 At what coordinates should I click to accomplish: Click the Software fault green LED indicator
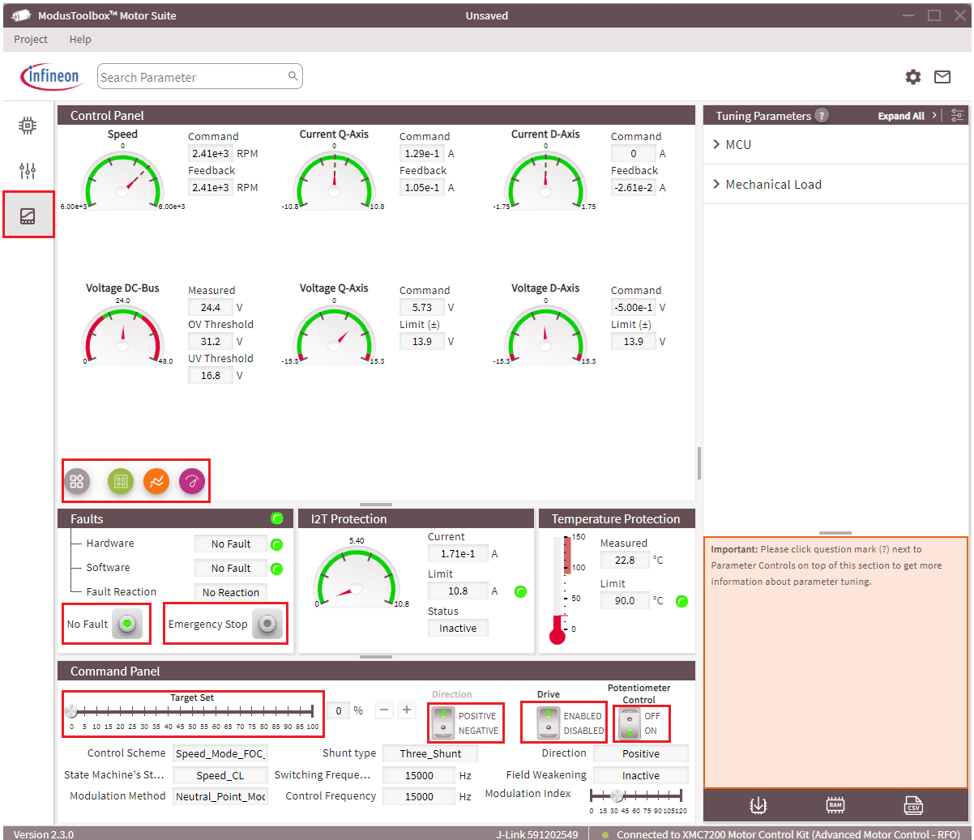(276, 569)
